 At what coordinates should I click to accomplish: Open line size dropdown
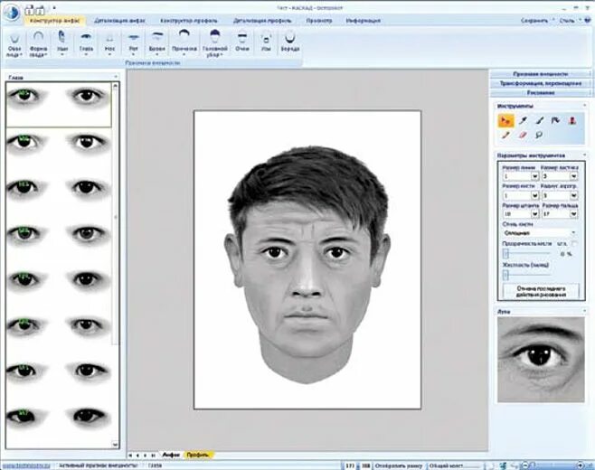pyautogui.click(x=534, y=176)
